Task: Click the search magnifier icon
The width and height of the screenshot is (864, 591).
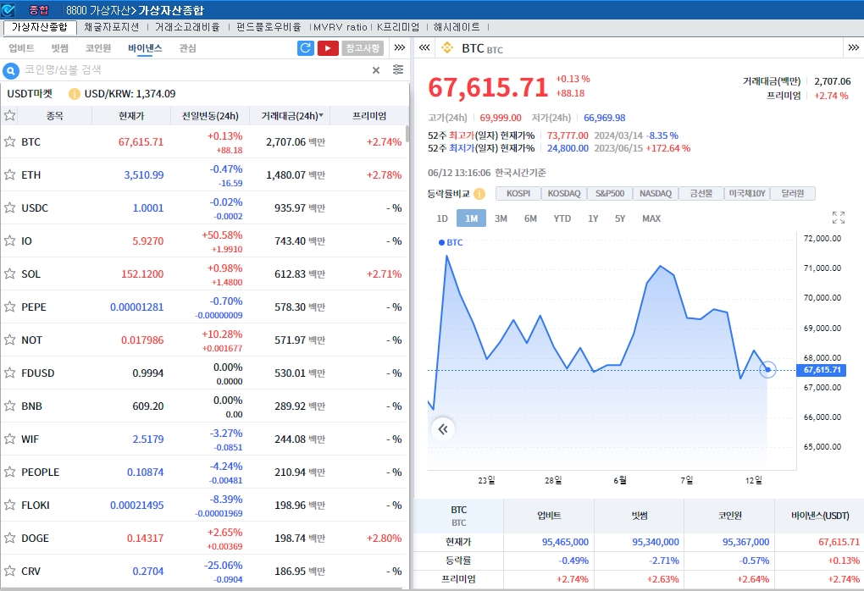Action: [x=10, y=70]
